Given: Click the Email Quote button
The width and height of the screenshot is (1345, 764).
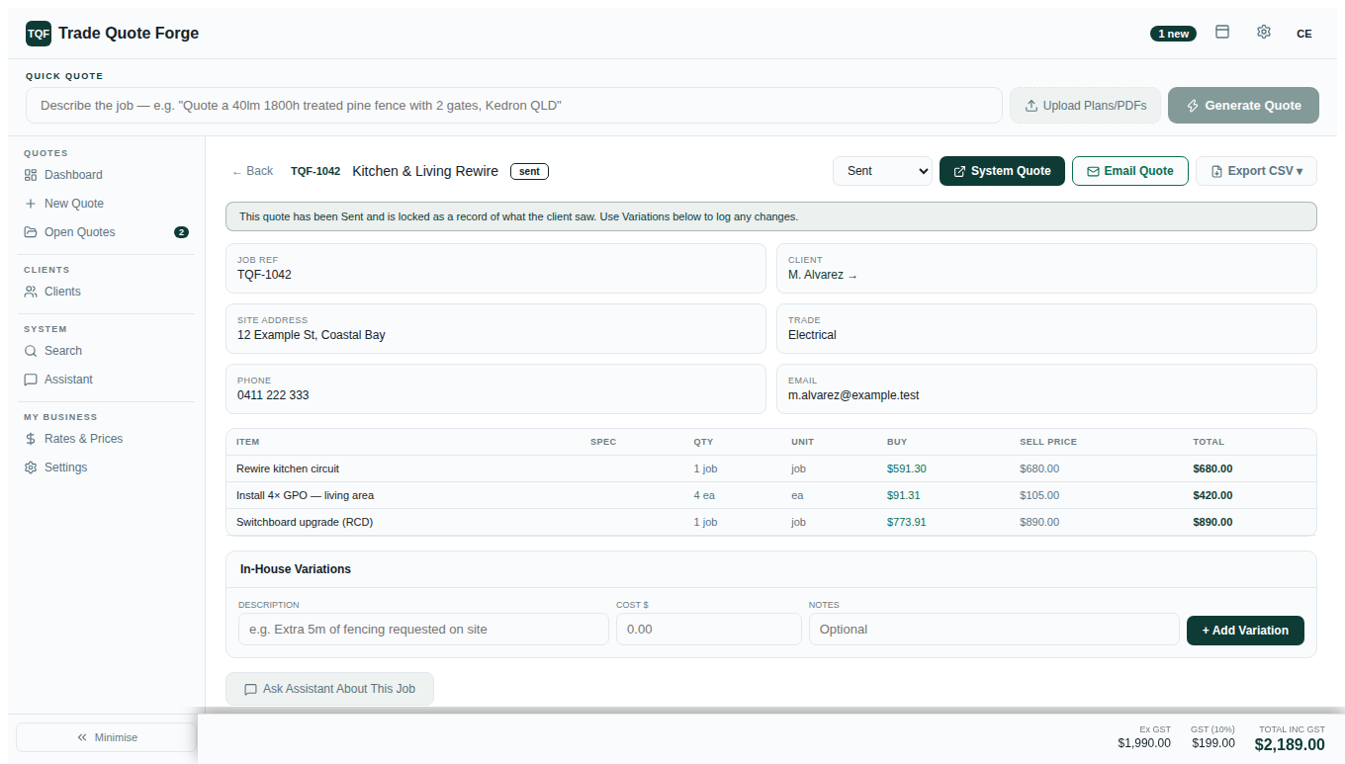Looking at the screenshot, I should (x=1130, y=171).
